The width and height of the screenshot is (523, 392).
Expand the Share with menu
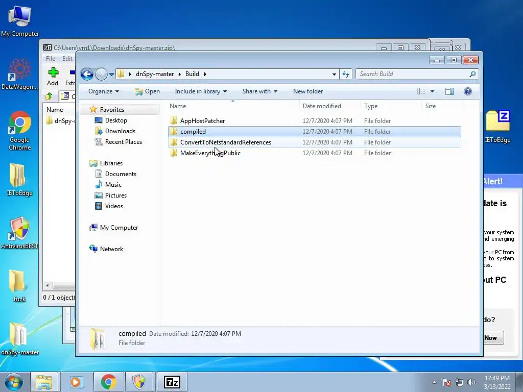tap(260, 91)
